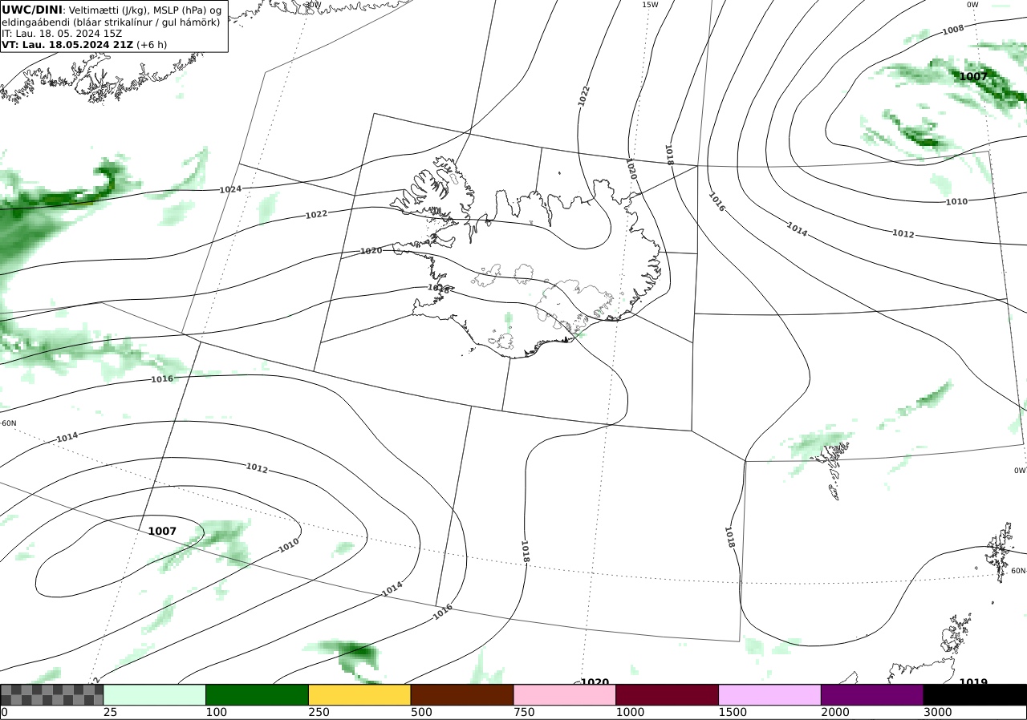This screenshot has width=1027, height=720.
Task: Click legend value "250"
Action: [x=318, y=712]
